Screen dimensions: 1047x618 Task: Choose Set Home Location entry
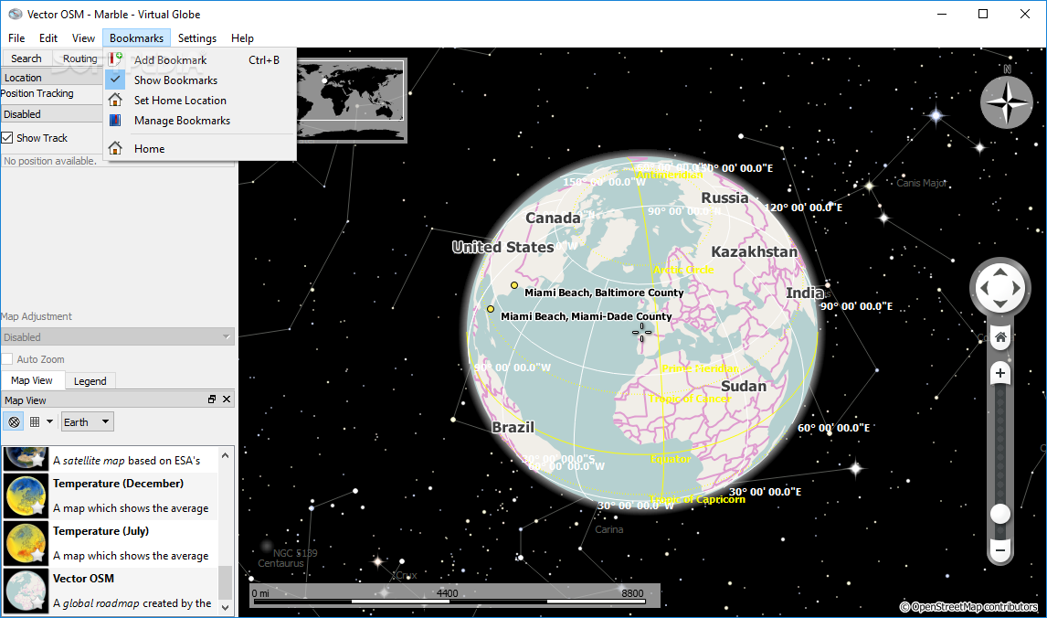pyautogui.click(x=200, y=101)
